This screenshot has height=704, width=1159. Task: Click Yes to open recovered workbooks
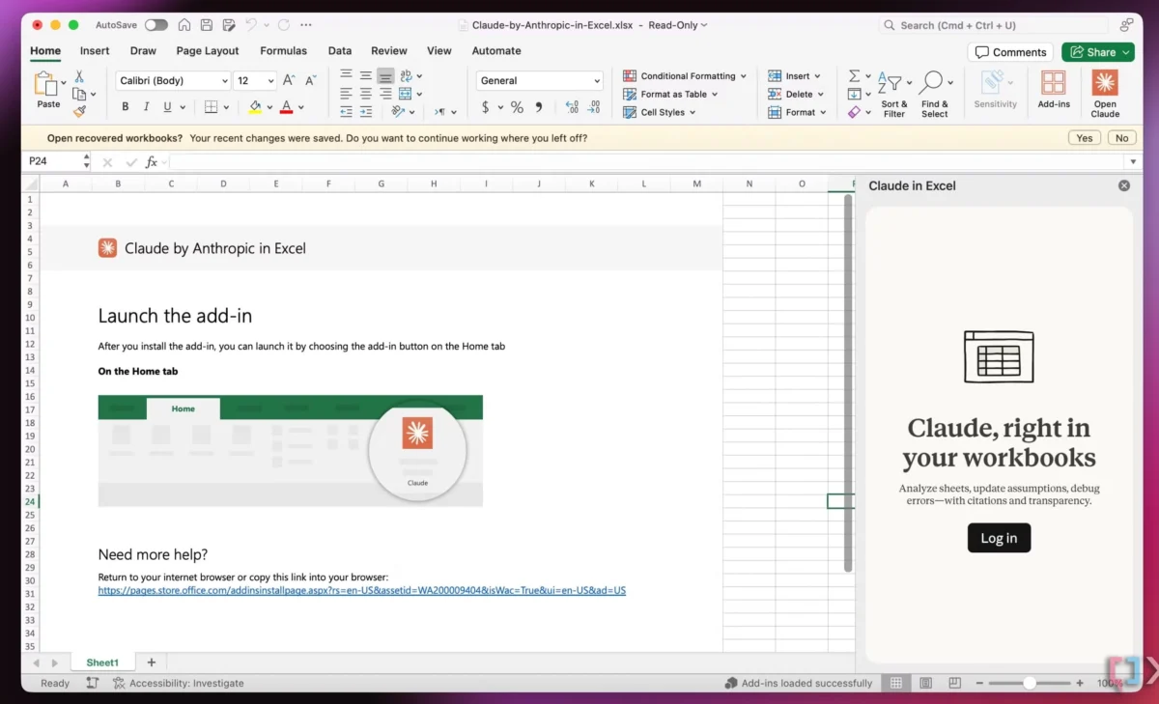coord(1085,138)
